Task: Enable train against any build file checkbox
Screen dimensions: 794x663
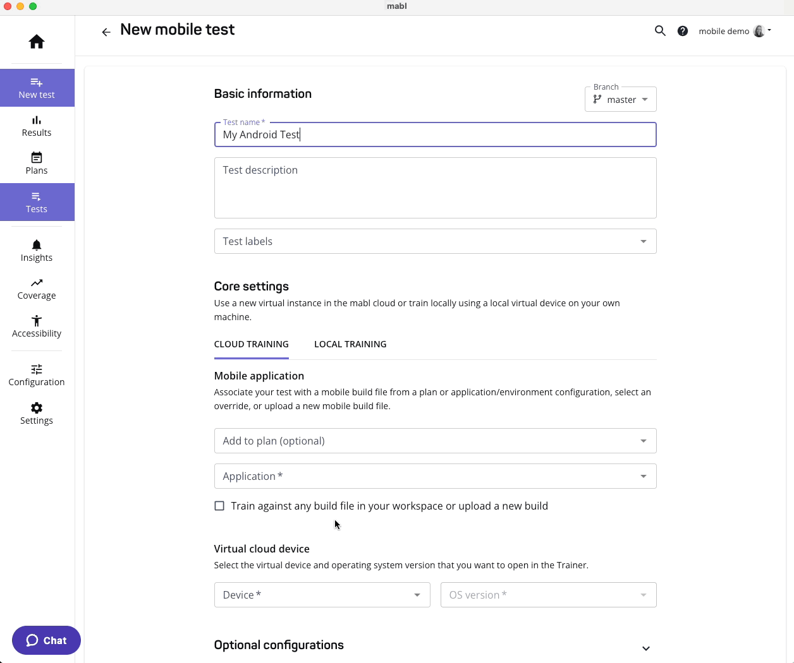Action: point(219,506)
